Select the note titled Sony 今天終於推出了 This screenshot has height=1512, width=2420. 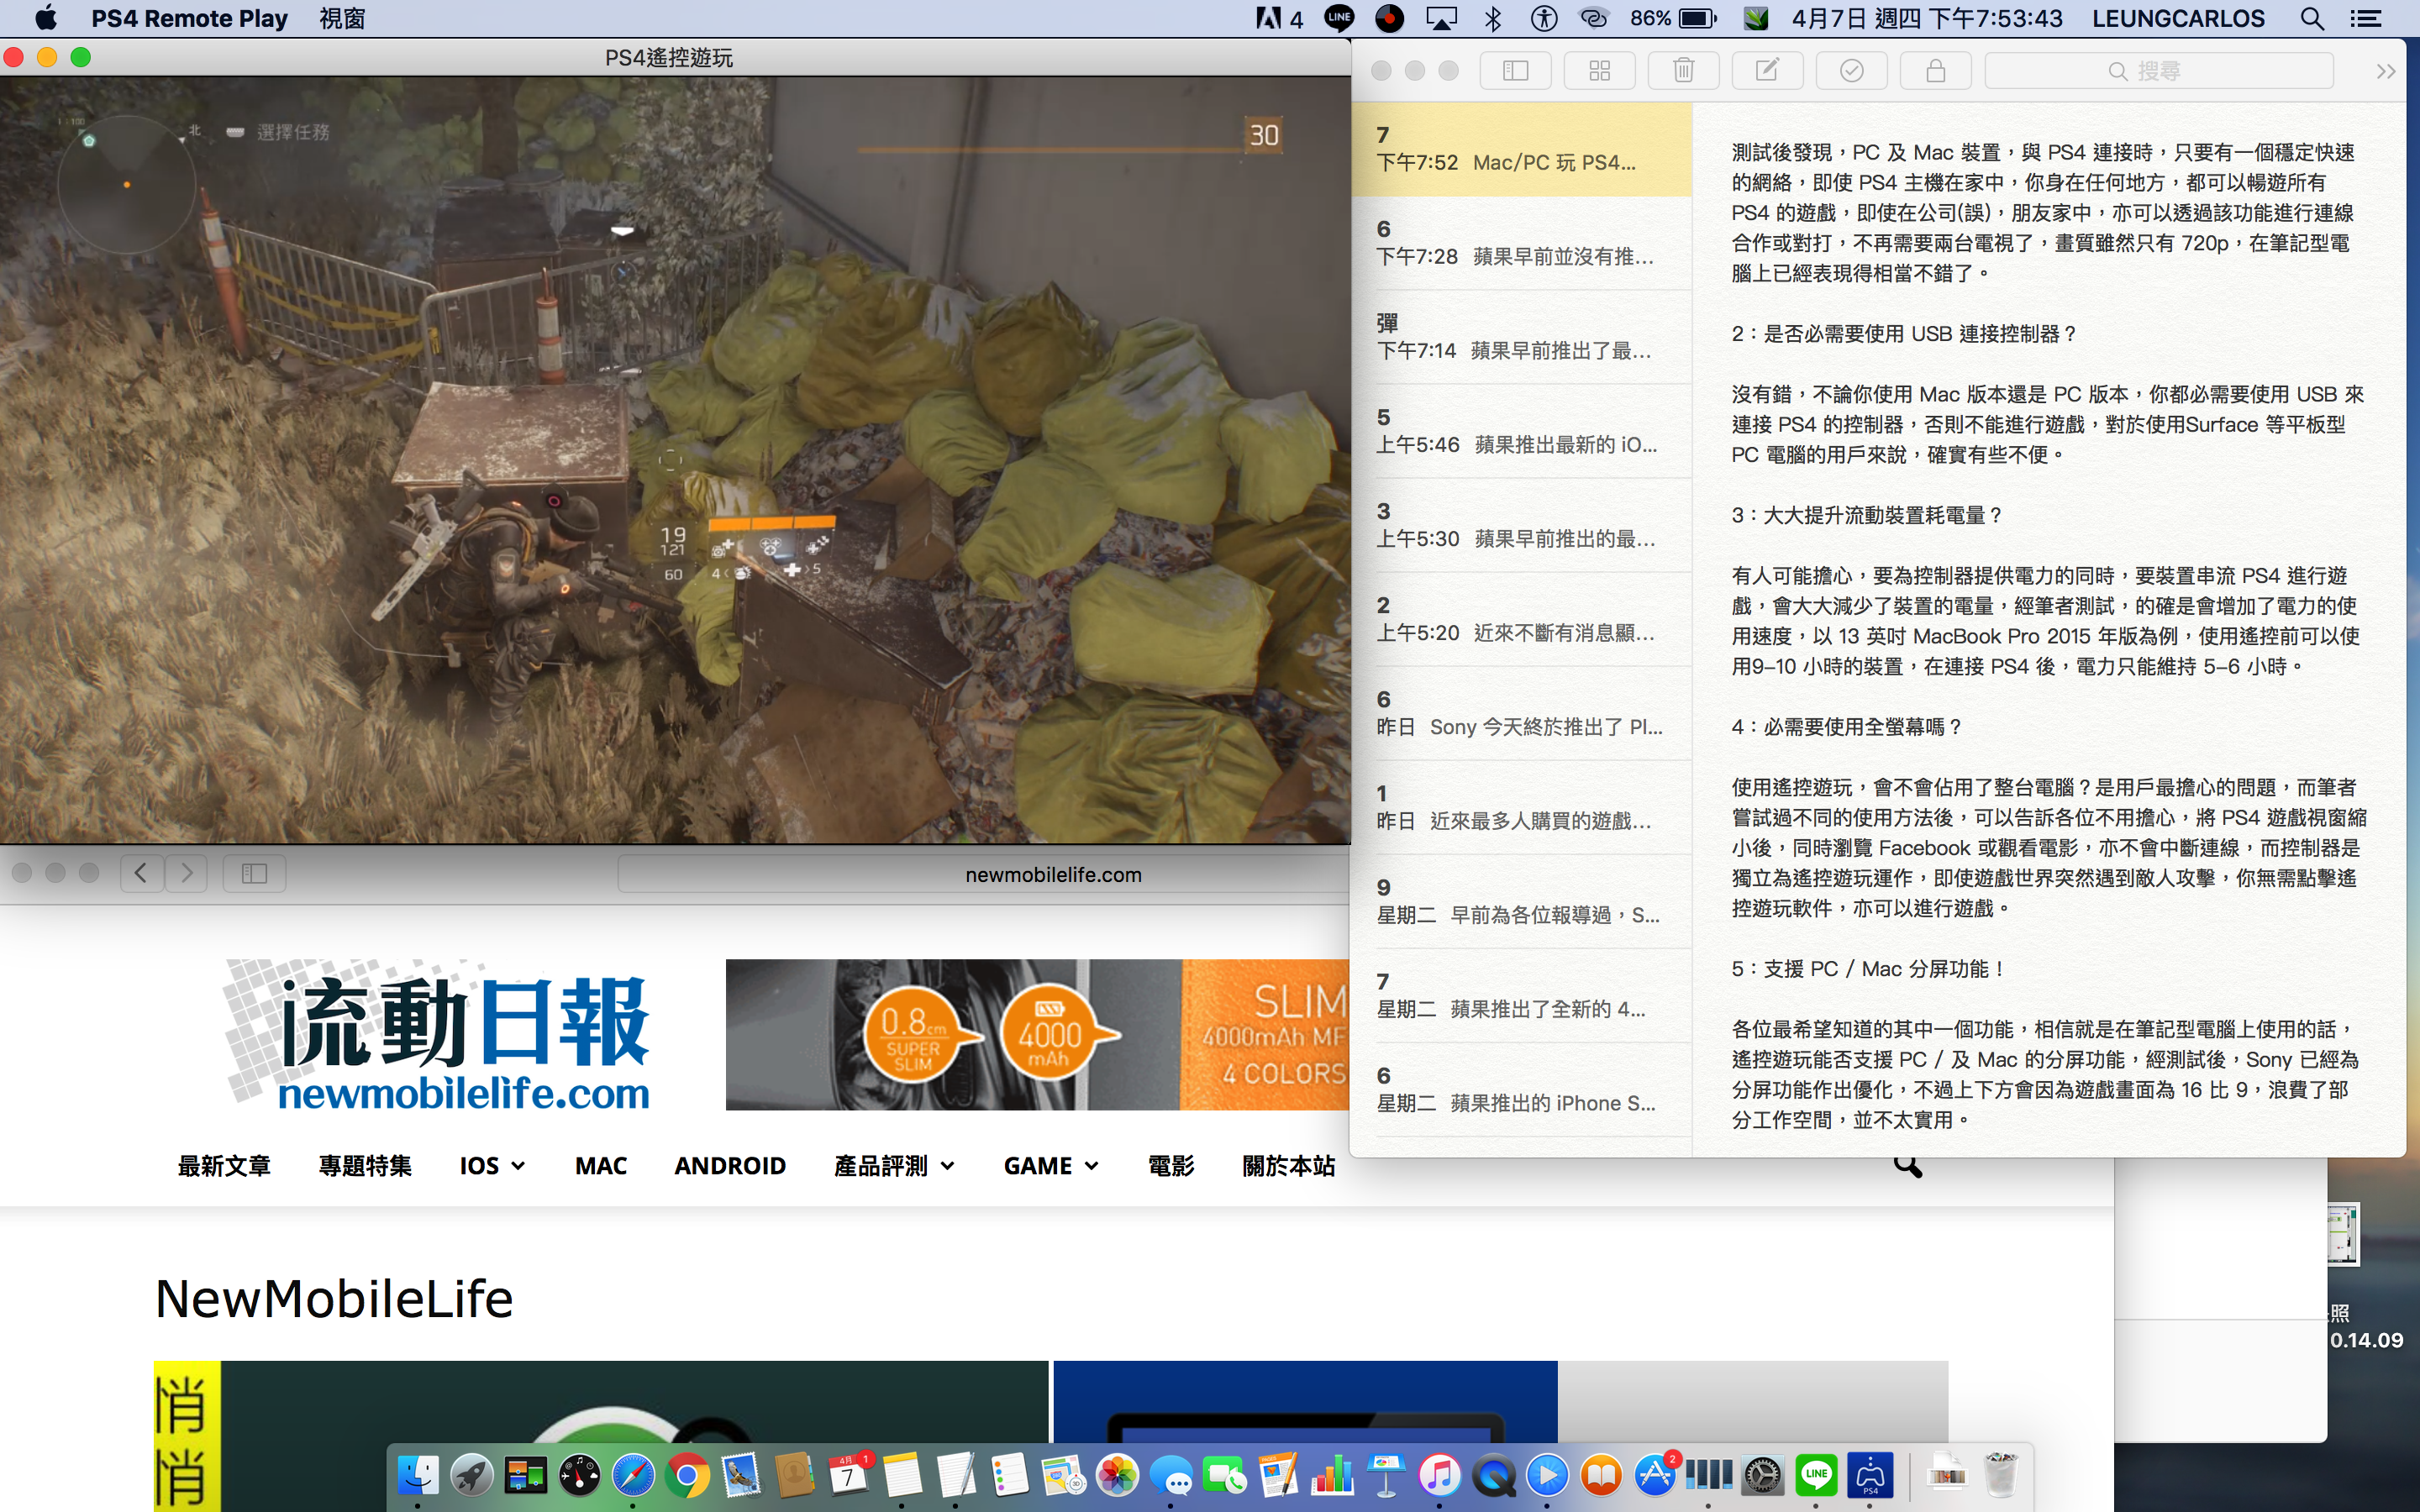(1521, 713)
